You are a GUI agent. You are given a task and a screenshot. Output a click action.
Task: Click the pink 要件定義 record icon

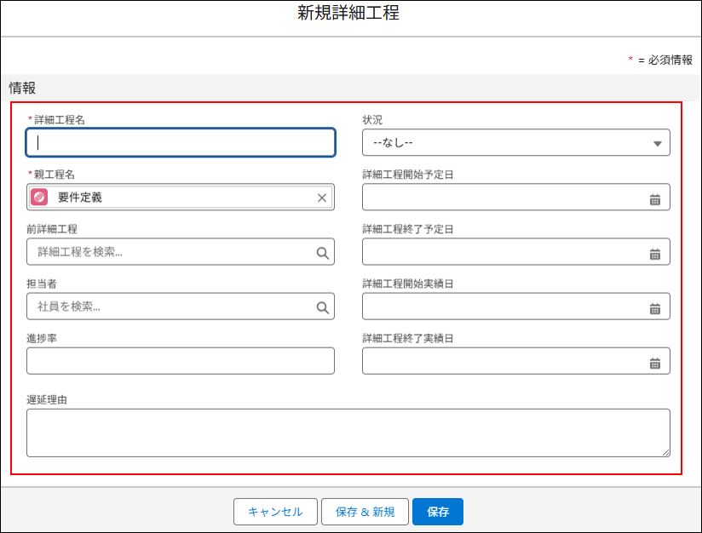pos(40,198)
